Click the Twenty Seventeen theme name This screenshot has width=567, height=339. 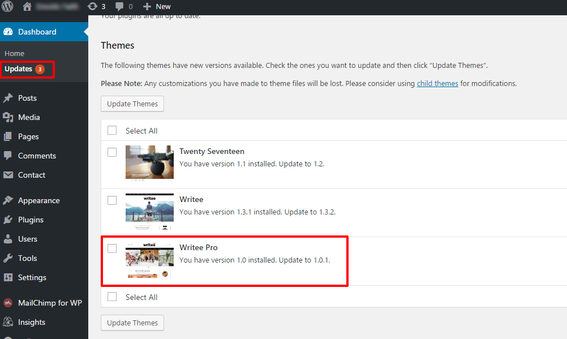pos(212,151)
